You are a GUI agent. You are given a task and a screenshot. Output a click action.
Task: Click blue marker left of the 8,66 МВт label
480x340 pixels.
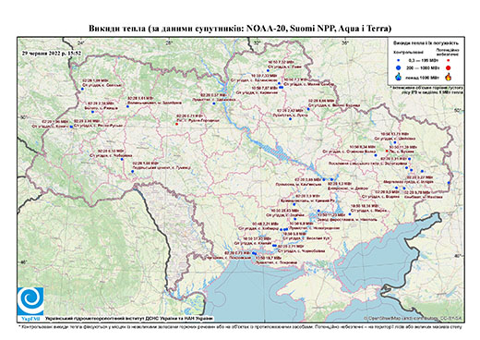pos(308,109)
